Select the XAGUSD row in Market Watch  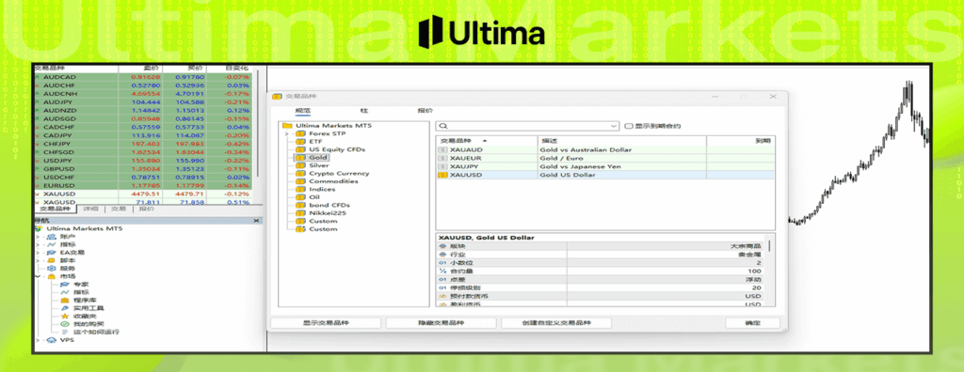[x=143, y=202]
